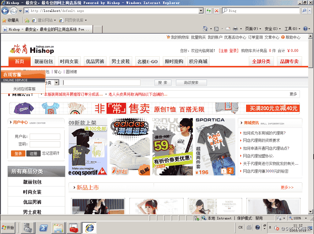Click the 用户名 input field
Screen dimensions: 314x234
(x=45, y=137)
